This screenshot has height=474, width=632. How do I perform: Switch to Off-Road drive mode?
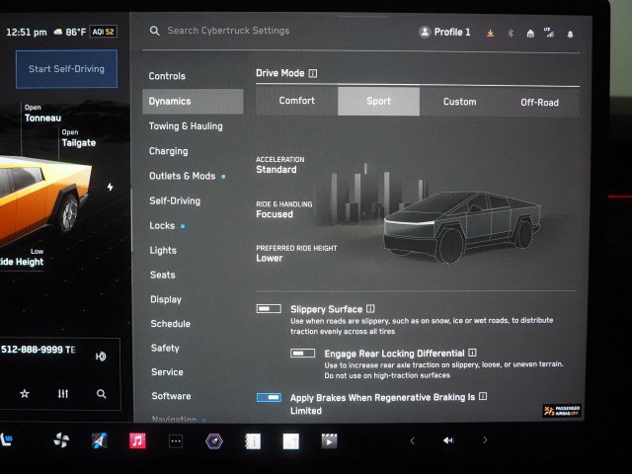[540, 103]
